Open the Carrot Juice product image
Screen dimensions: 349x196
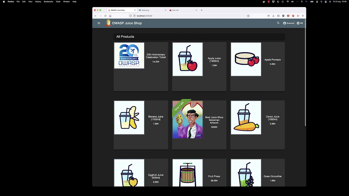246,118
